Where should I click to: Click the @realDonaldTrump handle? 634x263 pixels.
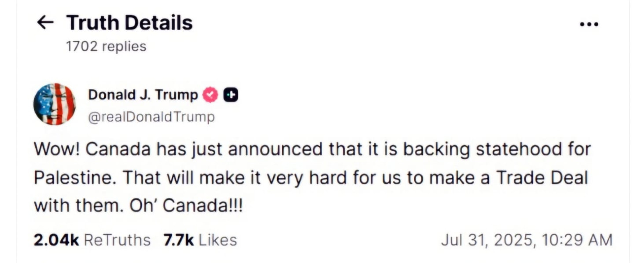coord(152,117)
